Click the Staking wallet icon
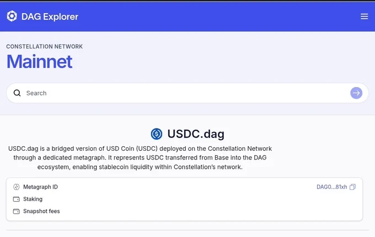375x237 pixels. 16,199
